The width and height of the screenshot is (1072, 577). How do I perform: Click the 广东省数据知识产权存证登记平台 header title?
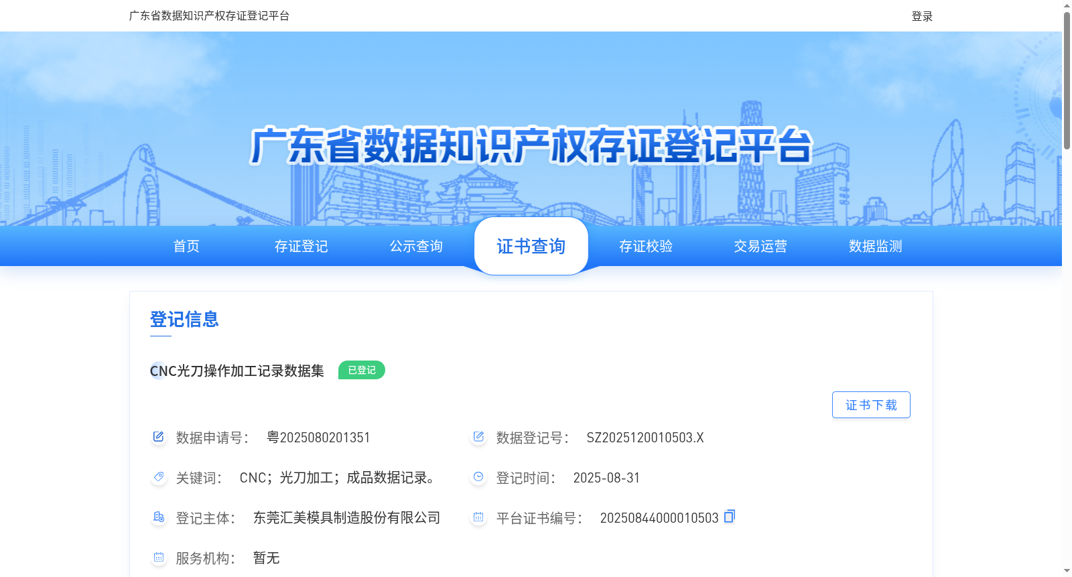click(209, 15)
